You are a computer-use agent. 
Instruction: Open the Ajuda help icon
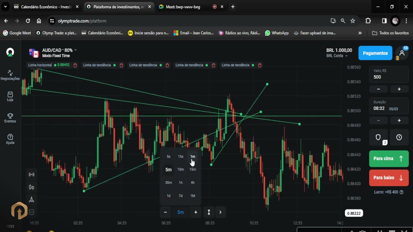(x=10, y=139)
